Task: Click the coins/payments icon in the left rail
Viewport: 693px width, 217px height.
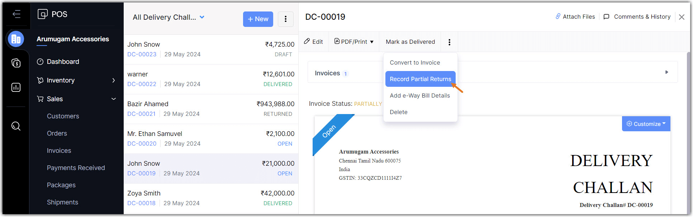Action: [x=16, y=63]
